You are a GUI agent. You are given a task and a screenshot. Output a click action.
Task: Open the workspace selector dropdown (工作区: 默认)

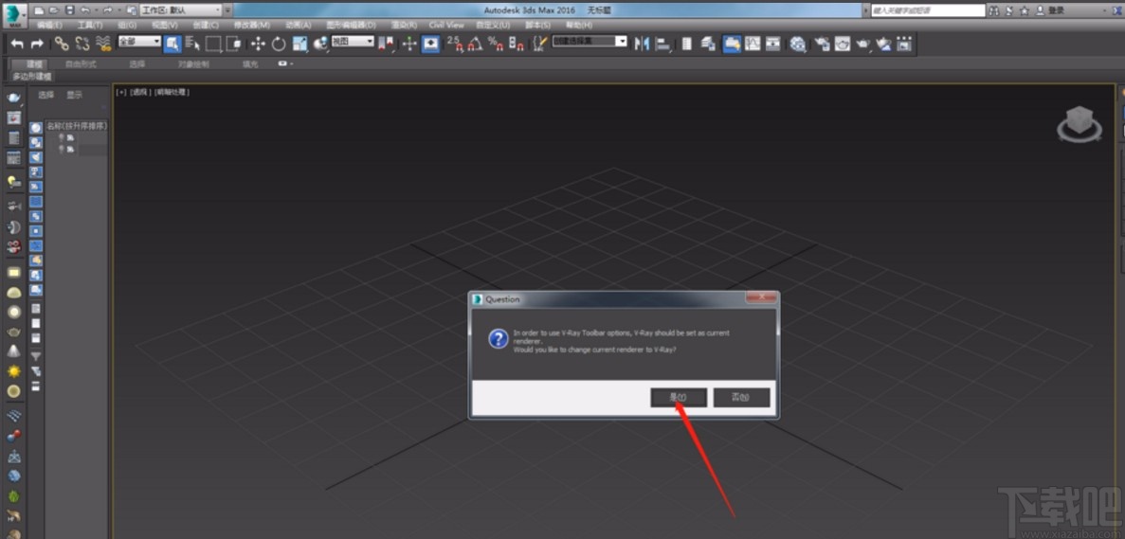tap(181, 10)
